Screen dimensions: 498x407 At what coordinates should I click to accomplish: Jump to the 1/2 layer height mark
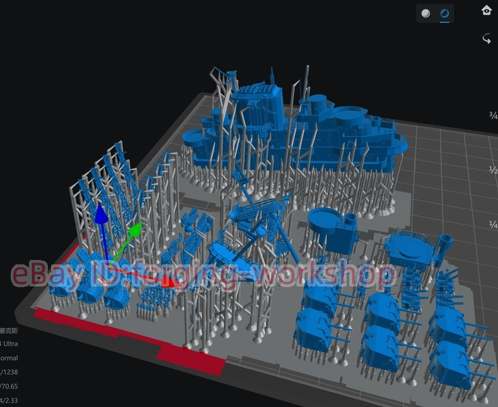(493, 170)
